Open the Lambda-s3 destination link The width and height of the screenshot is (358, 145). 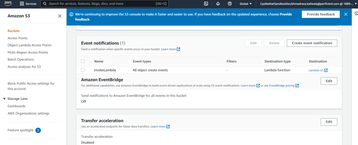(x=316, y=70)
